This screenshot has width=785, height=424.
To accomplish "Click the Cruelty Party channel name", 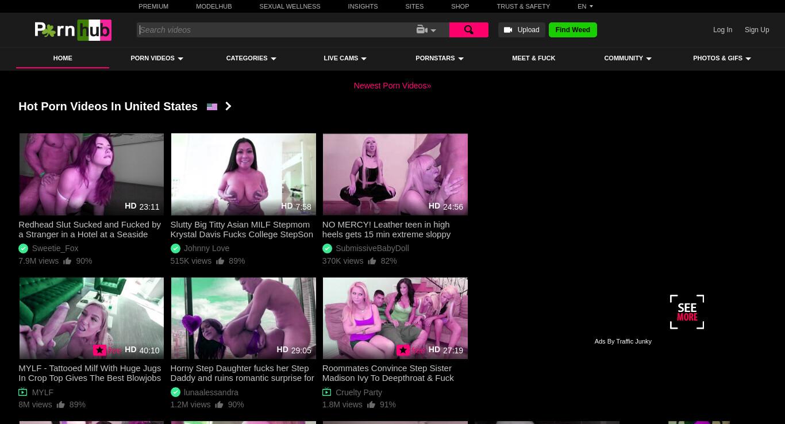I will click(x=359, y=392).
